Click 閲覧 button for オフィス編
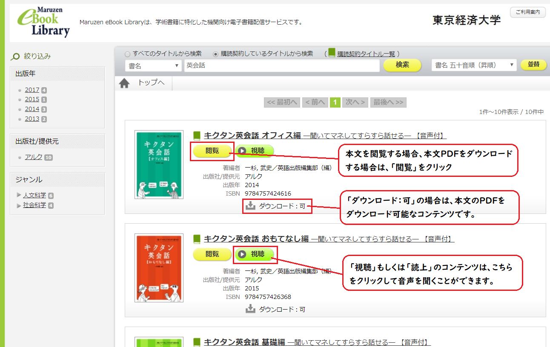Image resolution: width=550 pixels, height=347 pixels. point(212,151)
